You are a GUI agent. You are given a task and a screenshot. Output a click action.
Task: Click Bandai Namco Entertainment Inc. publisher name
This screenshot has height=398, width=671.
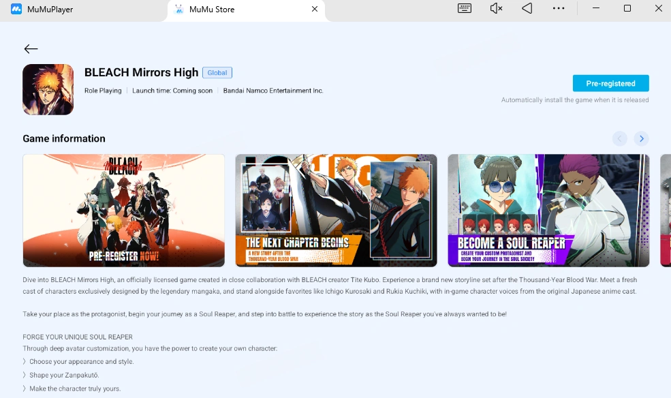pyautogui.click(x=273, y=91)
